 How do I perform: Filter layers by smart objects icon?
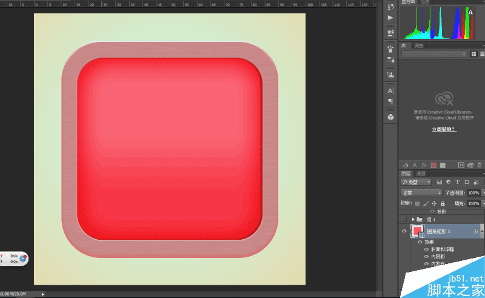pos(476,182)
